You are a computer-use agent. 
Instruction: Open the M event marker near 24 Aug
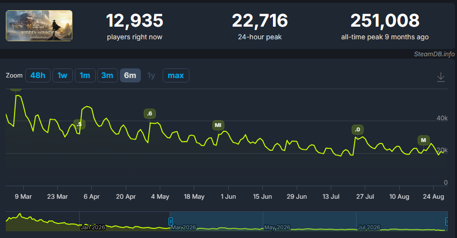pyautogui.click(x=423, y=140)
